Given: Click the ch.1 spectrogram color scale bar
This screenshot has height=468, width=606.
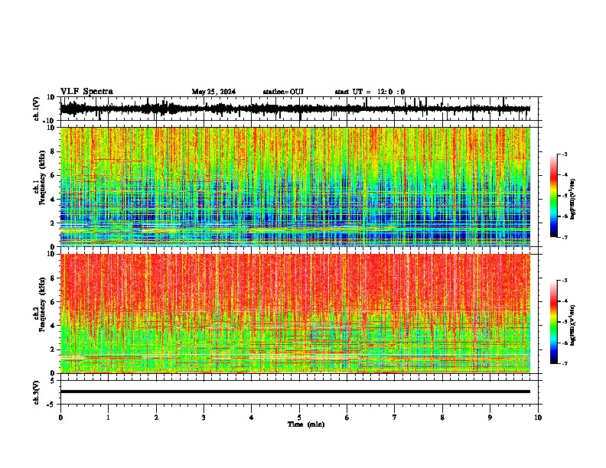Looking at the screenshot, I should coord(554,196).
